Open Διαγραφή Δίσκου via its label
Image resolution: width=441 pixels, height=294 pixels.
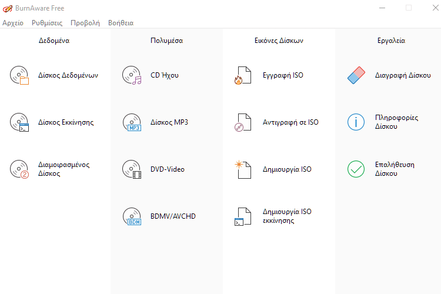point(403,75)
